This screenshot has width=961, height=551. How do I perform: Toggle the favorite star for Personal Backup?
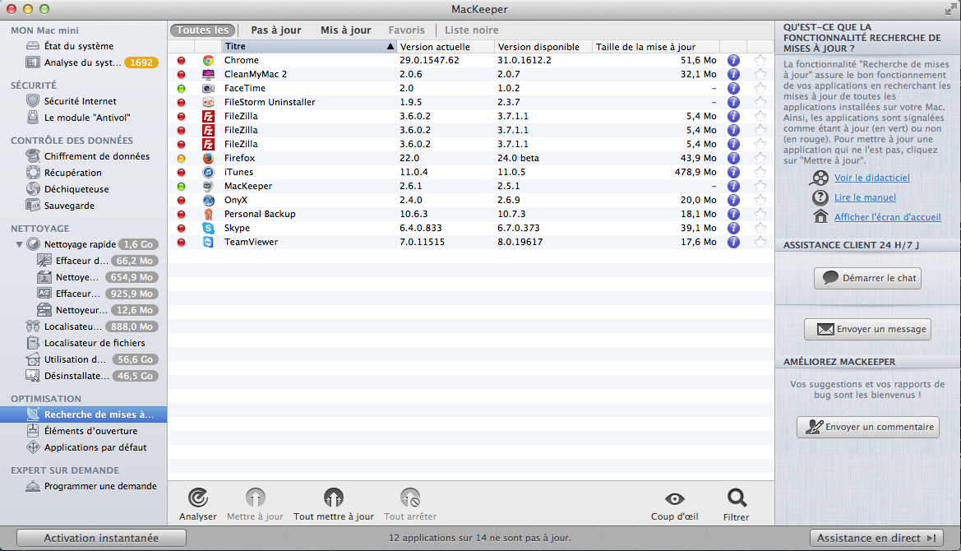760,214
